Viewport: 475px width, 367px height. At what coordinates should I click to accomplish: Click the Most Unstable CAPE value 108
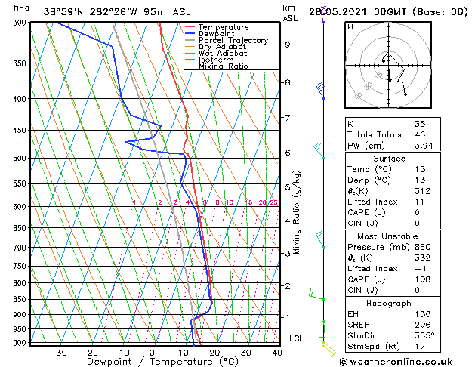[422, 279]
